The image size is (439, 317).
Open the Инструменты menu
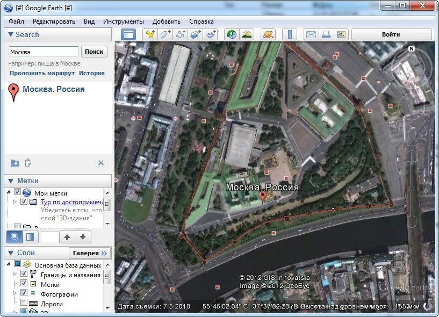[124, 21]
